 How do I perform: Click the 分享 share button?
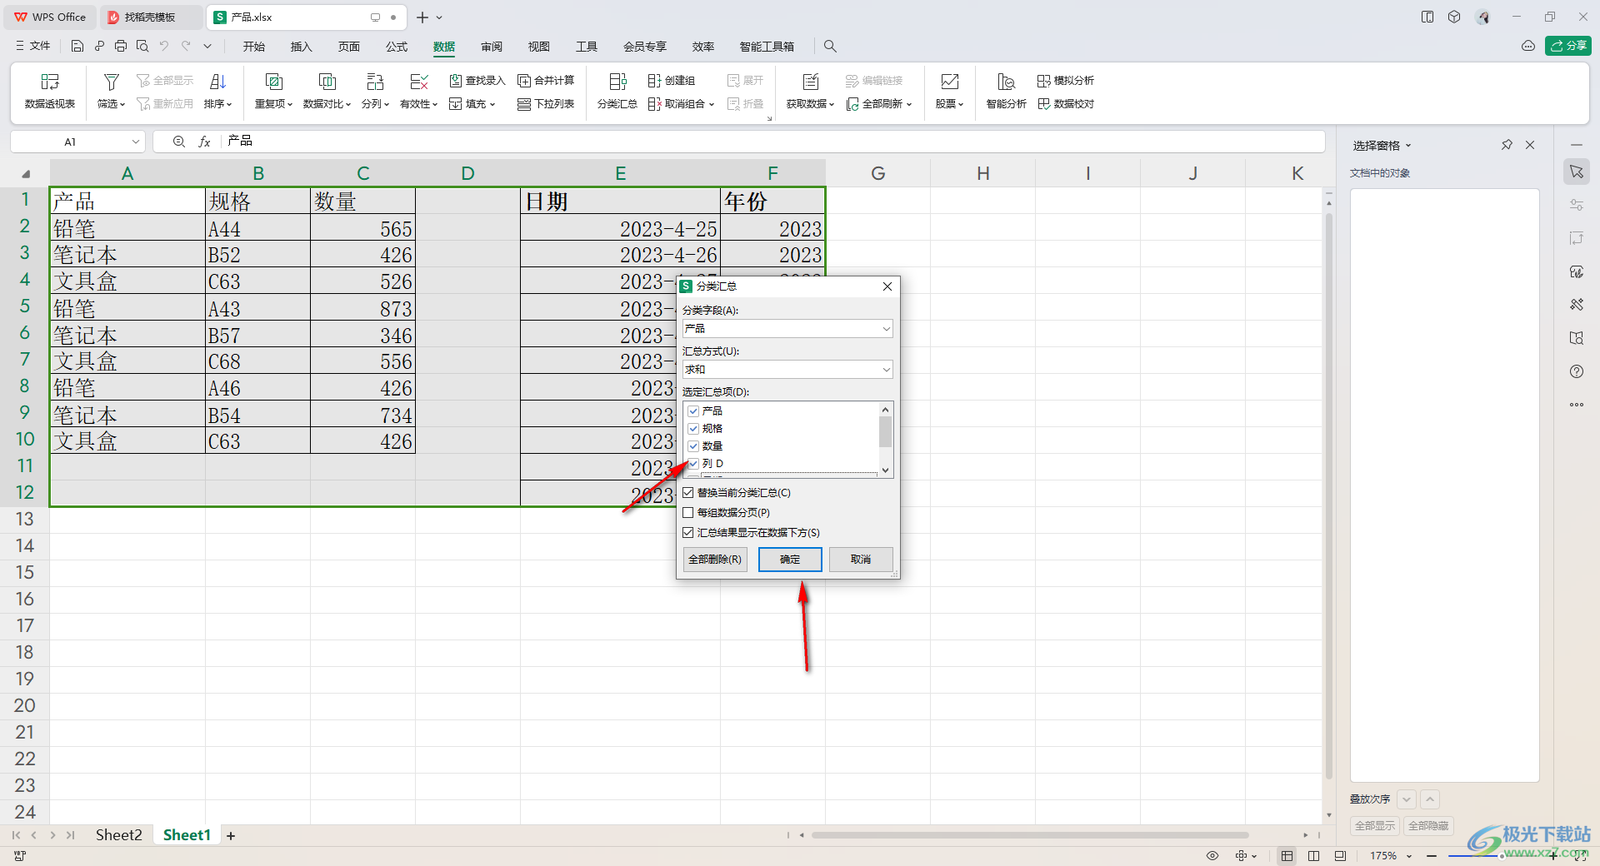1568,46
